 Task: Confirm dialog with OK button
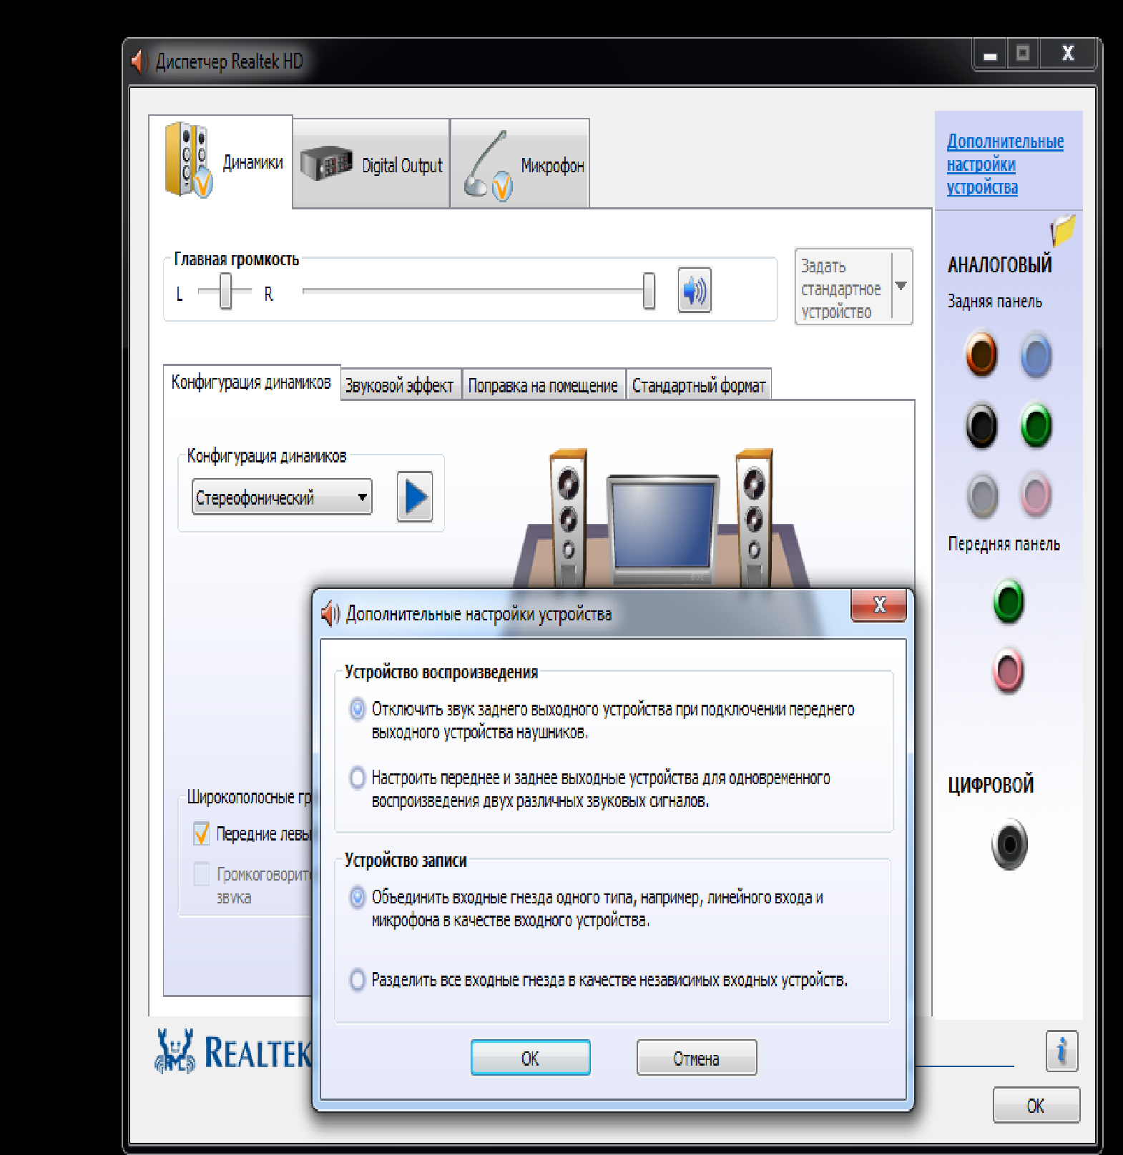[x=531, y=1058]
